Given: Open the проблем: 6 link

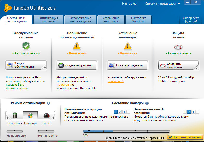Looking at the screenshot, I should click(x=115, y=81).
